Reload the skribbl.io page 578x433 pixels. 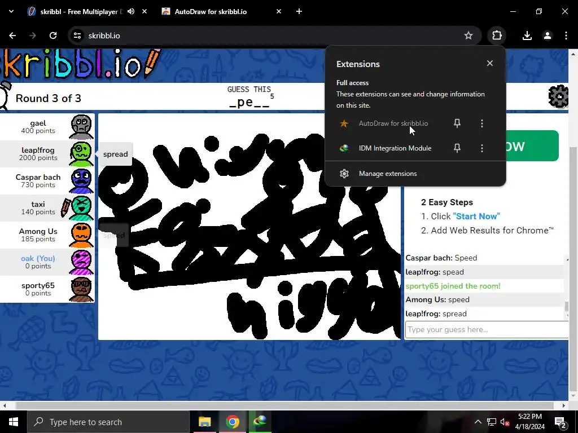tap(53, 36)
